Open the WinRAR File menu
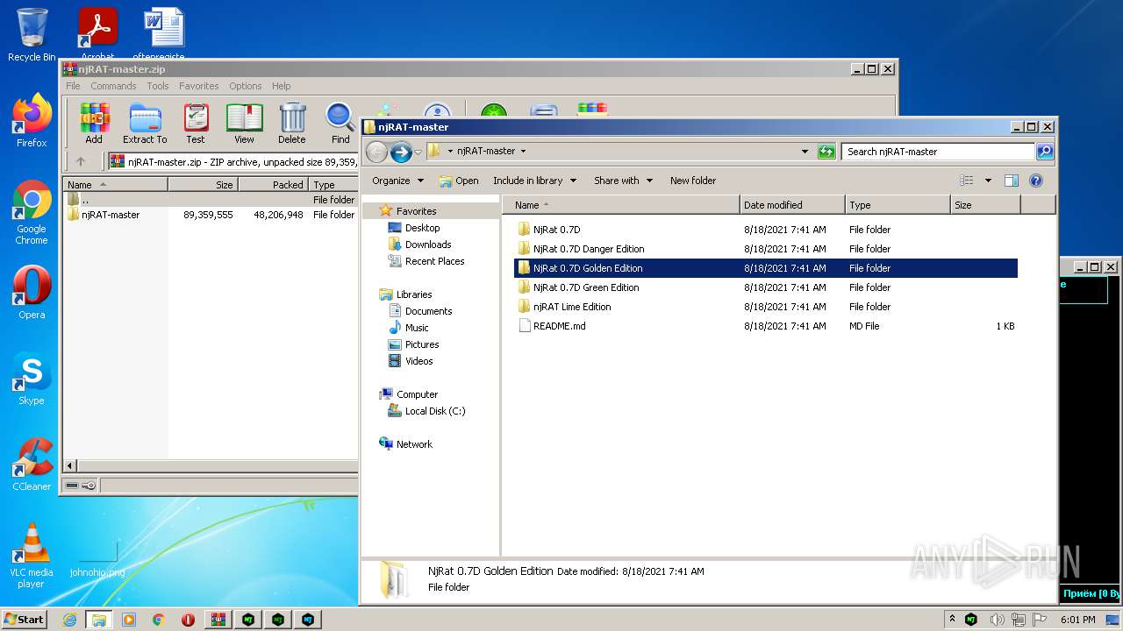The width and height of the screenshot is (1123, 631). pos(73,86)
